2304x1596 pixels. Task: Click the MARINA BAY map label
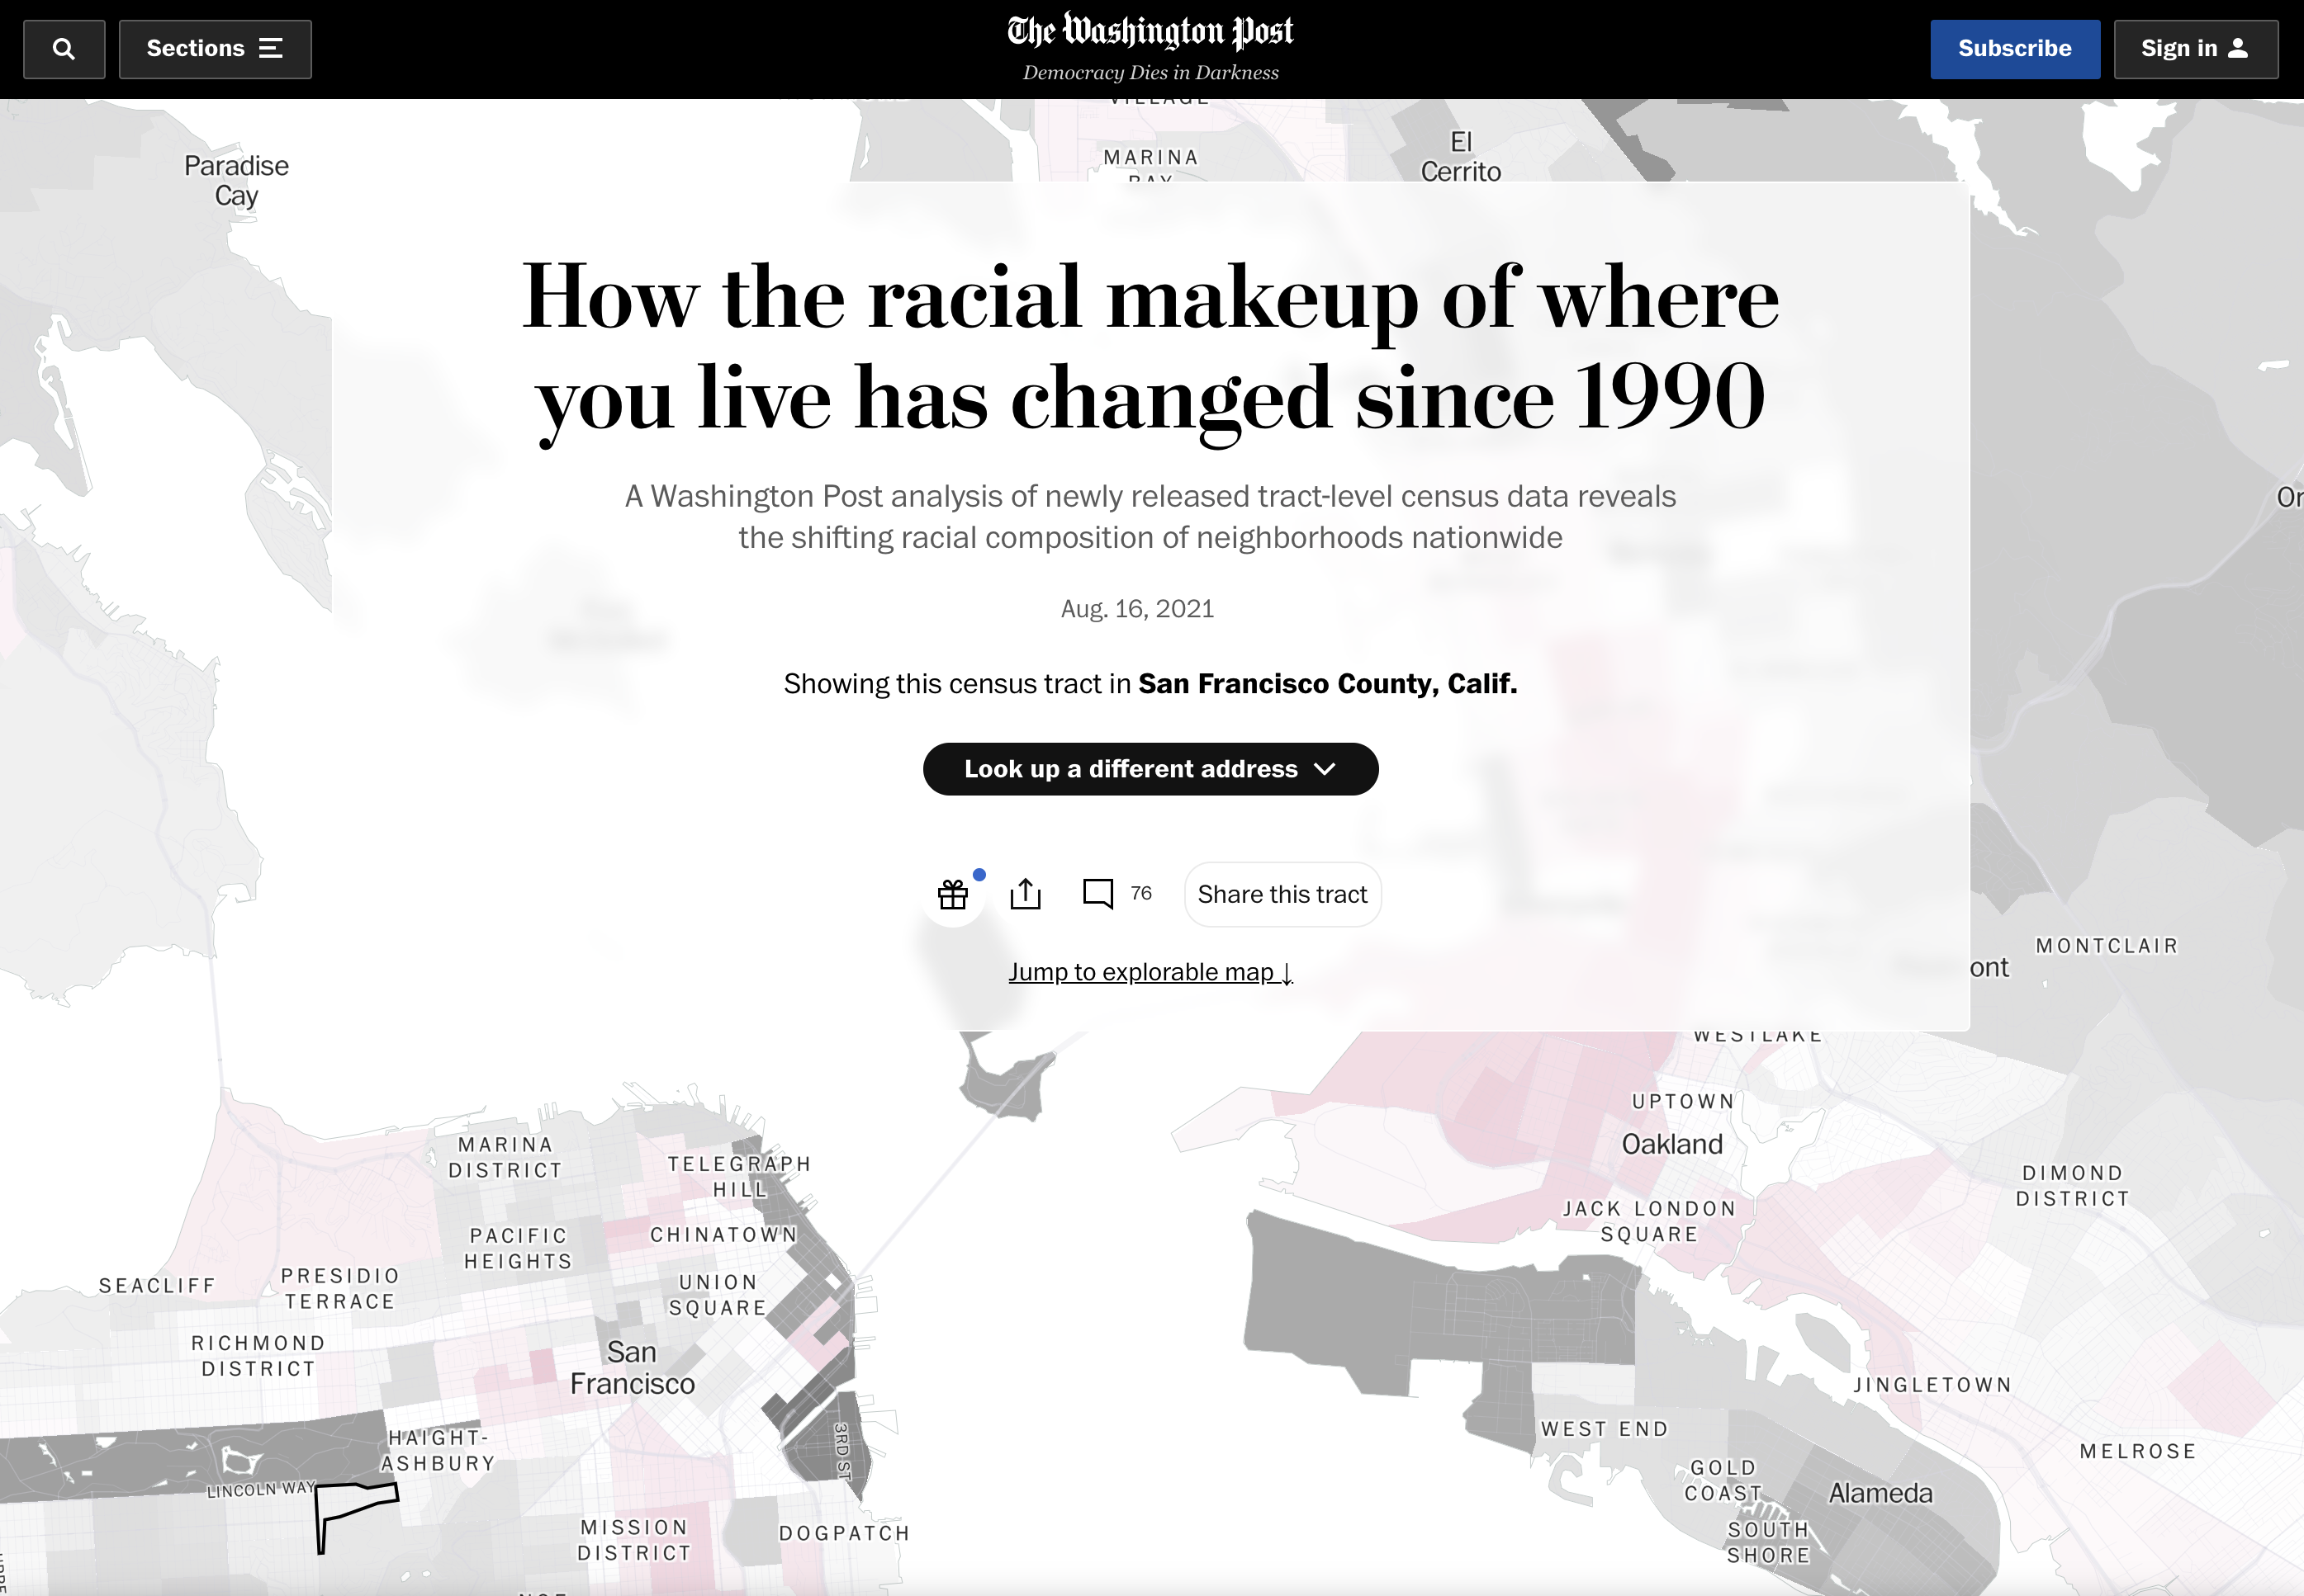[x=1150, y=168]
